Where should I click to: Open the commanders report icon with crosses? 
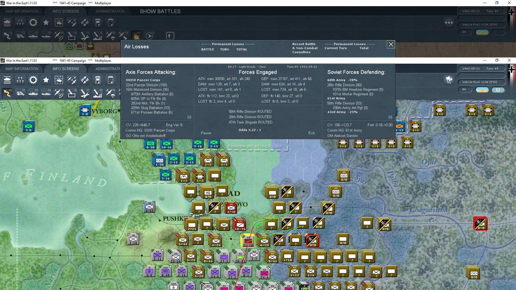click(x=20, y=80)
